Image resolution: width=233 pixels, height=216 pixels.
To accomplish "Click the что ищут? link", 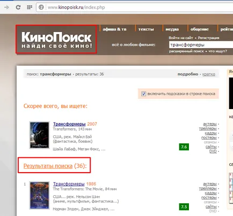I will pyautogui.click(x=217, y=51).
